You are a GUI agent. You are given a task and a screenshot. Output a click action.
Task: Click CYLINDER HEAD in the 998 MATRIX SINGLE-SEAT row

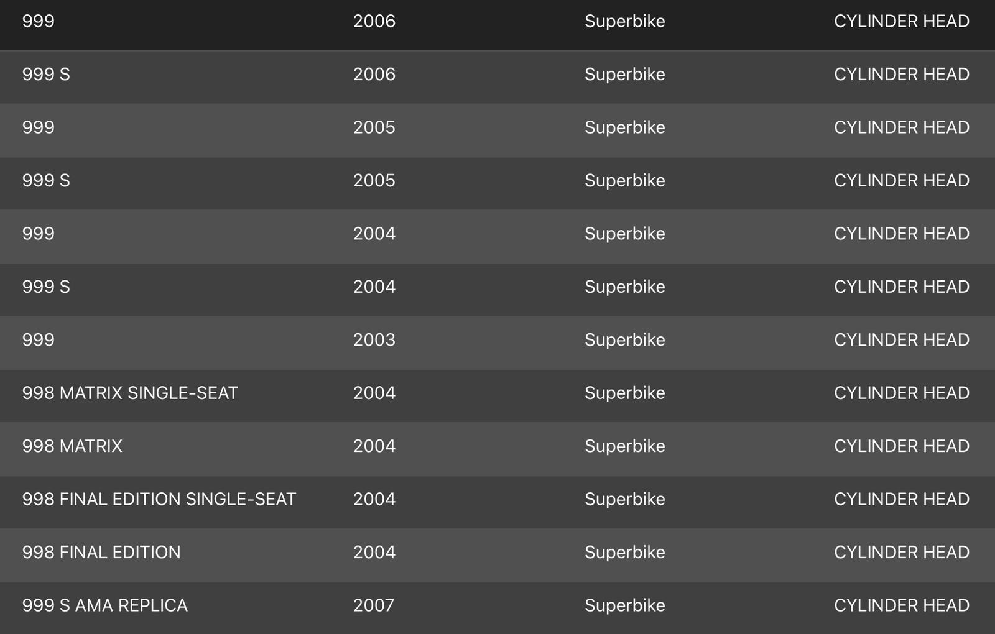pos(902,393)
